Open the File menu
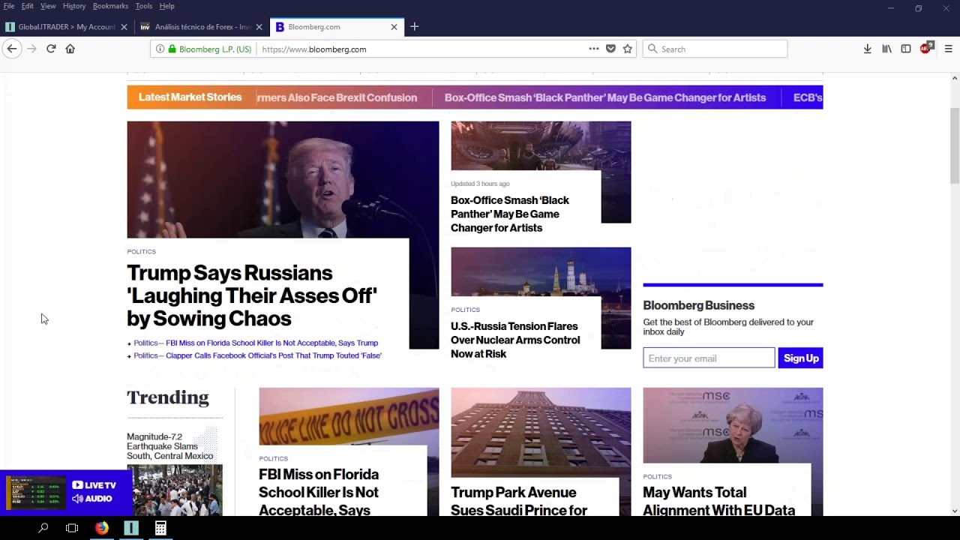Viewport: 960px width, 540px height. (x=9, y=6)
